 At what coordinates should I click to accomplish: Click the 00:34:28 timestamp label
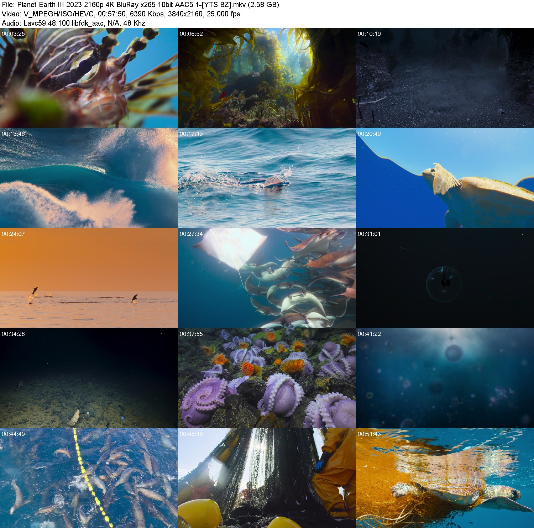(13, 334)
